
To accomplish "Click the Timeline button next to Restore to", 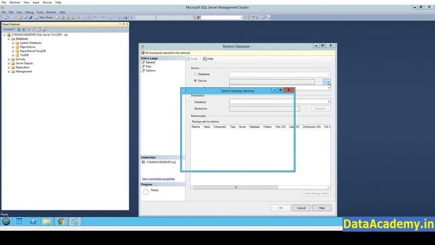I will (320, 109).
